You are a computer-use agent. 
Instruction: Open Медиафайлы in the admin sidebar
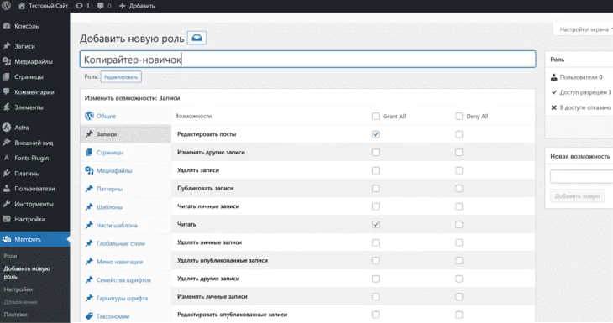pyautogui.click(x=34, y=61)
